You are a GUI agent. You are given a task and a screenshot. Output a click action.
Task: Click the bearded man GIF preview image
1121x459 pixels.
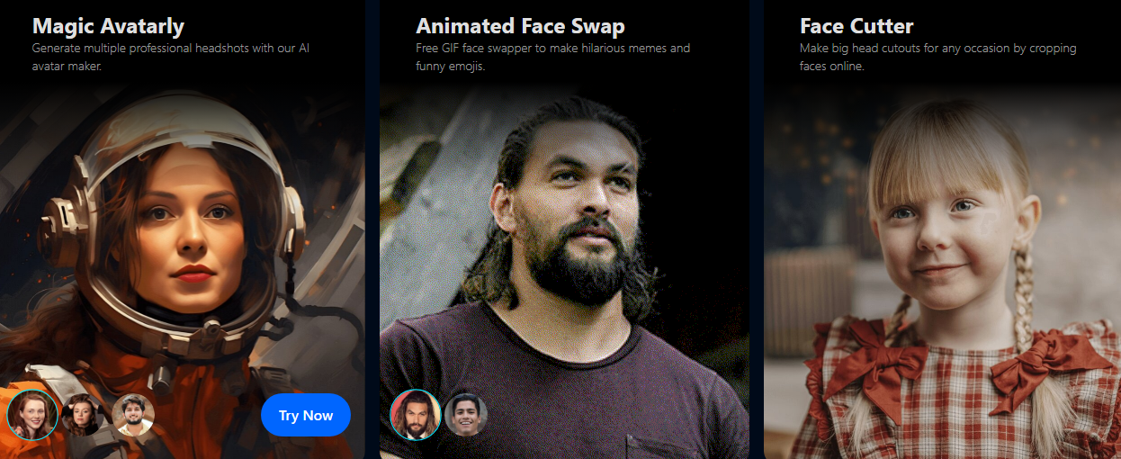click(564, 270)
